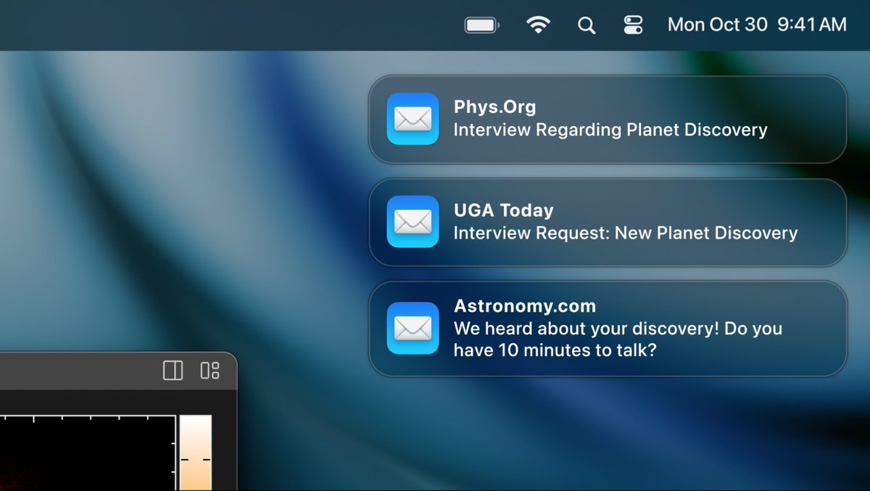Click "We heard about your discovery!" message
The width and height of the screenshot is (870, 491).
(x=618, y=339)
